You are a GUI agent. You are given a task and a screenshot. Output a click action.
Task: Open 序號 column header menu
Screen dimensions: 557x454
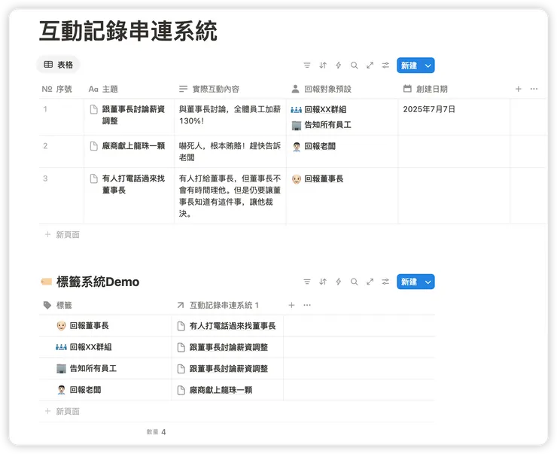click(x=57, y=89)
